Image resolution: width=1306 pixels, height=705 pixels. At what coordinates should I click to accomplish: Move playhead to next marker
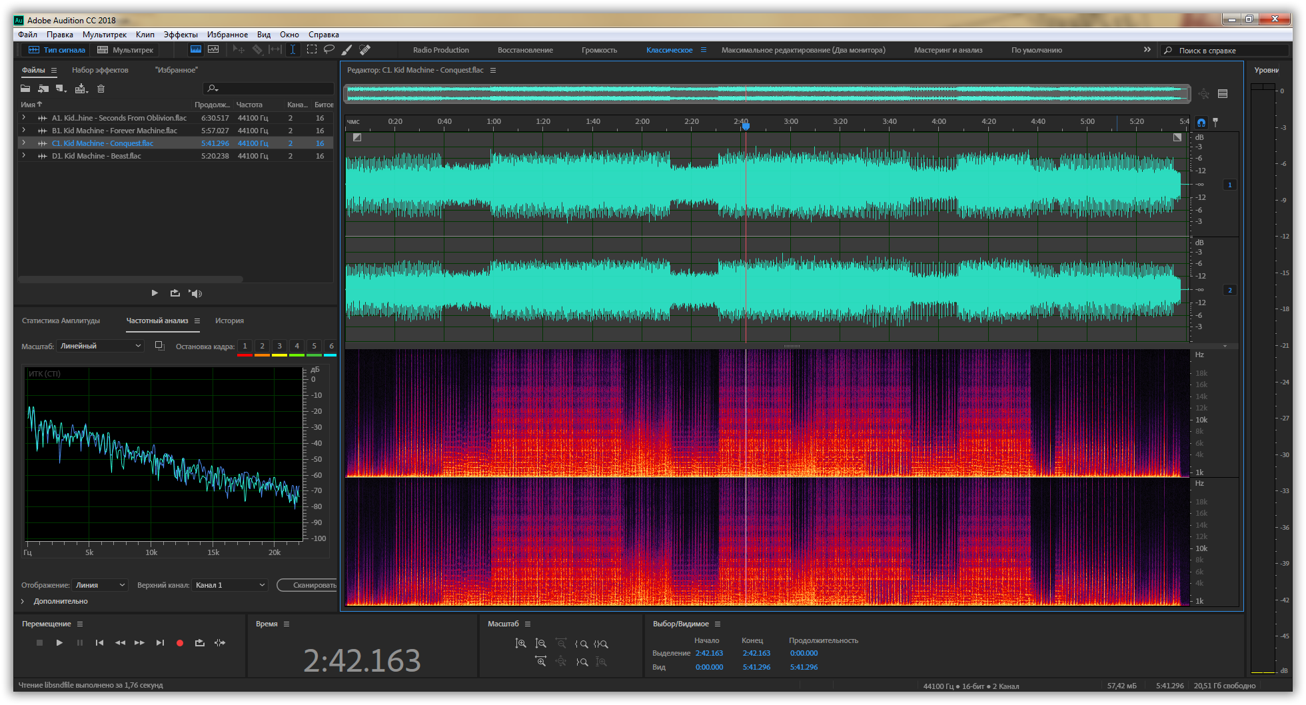tap(160, 643)
